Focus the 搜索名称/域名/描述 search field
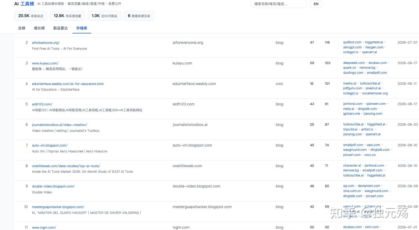Screen dimensions: 419x230 [x=279, y=4]
